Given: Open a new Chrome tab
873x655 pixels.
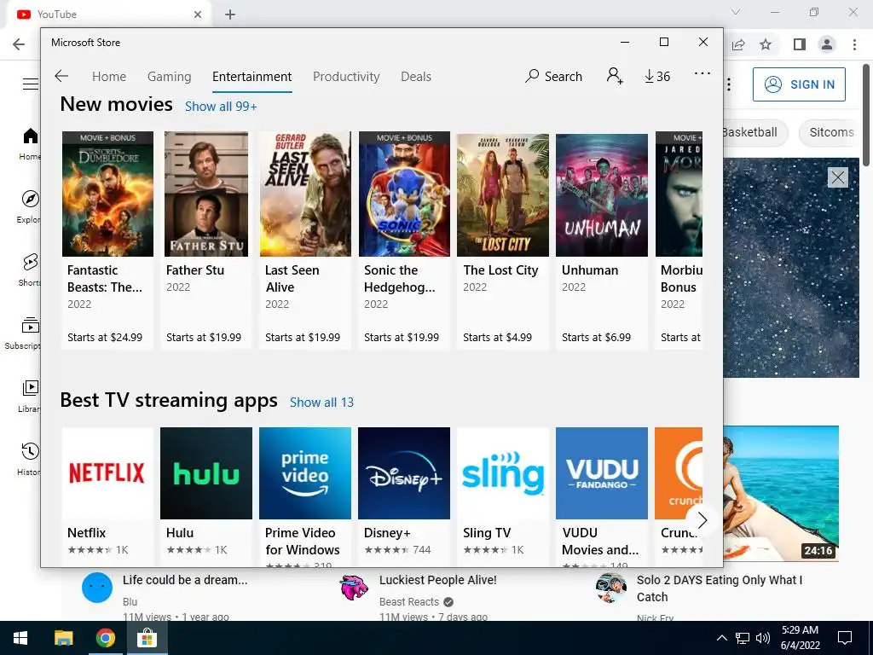Looking at the screenshot, I should [x=230, y=14].
